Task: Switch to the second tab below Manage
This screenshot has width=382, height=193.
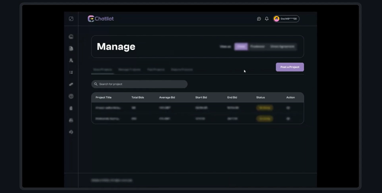Action: [x=129, y=70]
